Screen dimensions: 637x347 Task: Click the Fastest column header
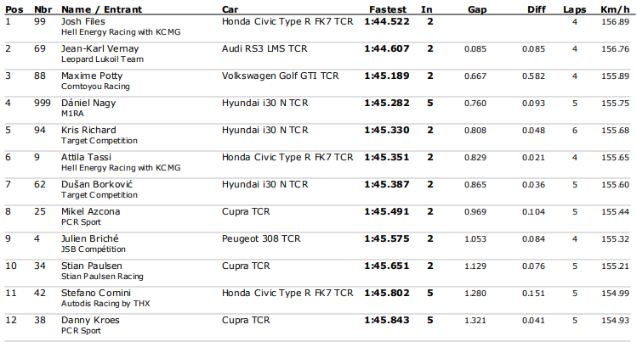(388, 9)
